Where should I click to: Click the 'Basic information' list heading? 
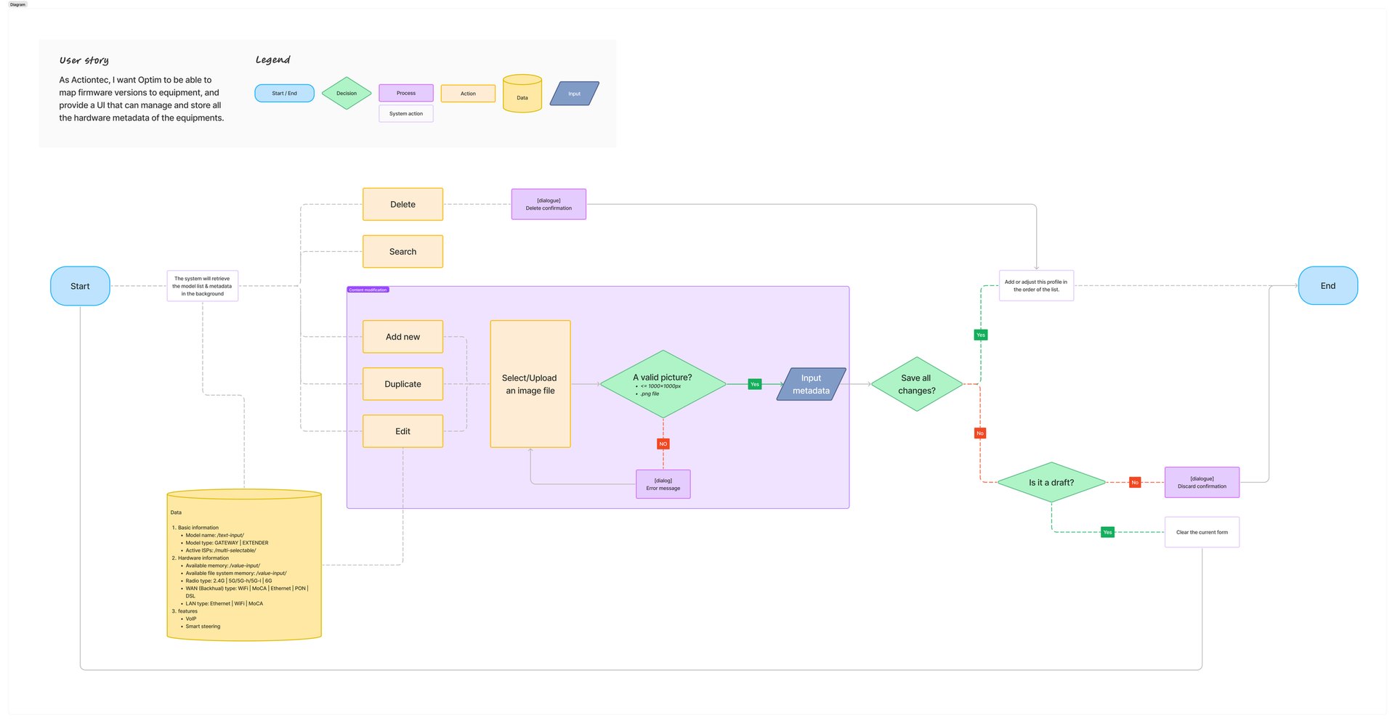pos(198,528)
